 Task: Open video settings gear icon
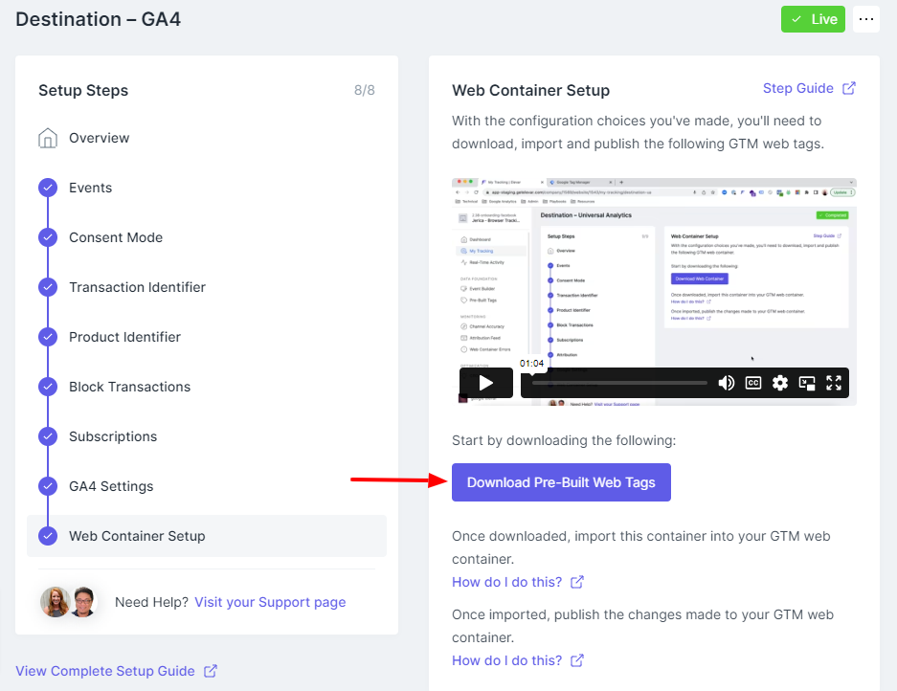tap(779, 383)
